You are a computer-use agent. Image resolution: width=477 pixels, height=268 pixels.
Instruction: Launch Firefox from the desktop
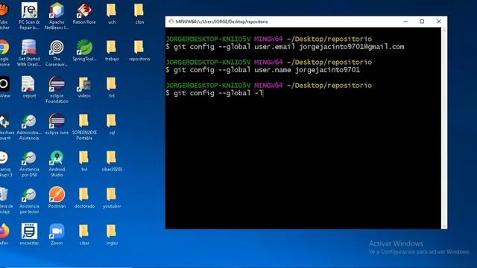click(x=4, y=234)
